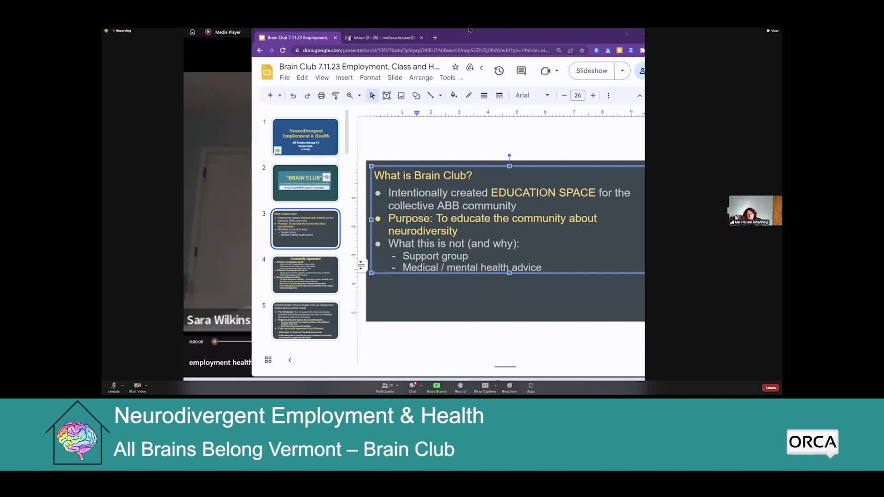Switch to Brain Club 7.11.23 Employment browser tab
Viewport: 884px width, 497px height.
[298, 38]
